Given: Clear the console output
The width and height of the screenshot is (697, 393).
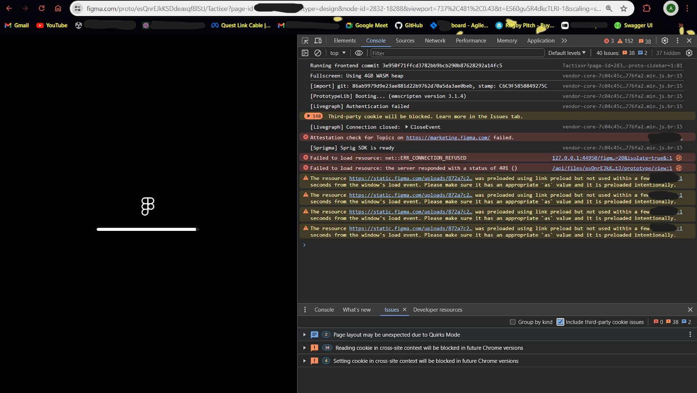Looking at the screenshot, I should pyautogui.click(x=318, y=53).
